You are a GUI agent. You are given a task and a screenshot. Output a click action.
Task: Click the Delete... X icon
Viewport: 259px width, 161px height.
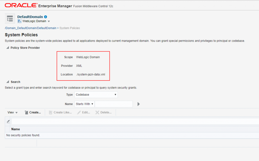(97, 113)
